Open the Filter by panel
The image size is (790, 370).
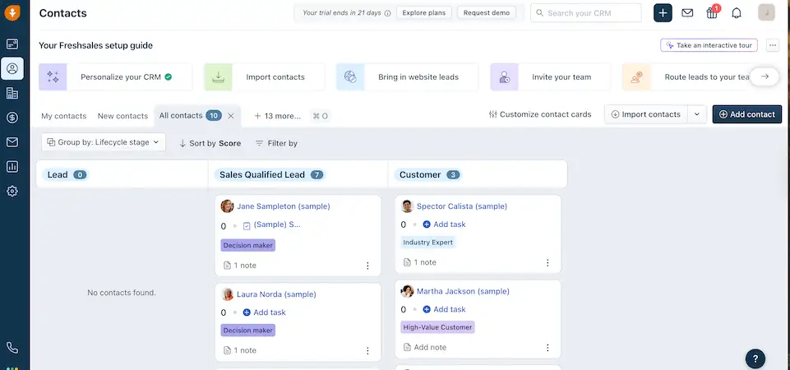[276, 143]
